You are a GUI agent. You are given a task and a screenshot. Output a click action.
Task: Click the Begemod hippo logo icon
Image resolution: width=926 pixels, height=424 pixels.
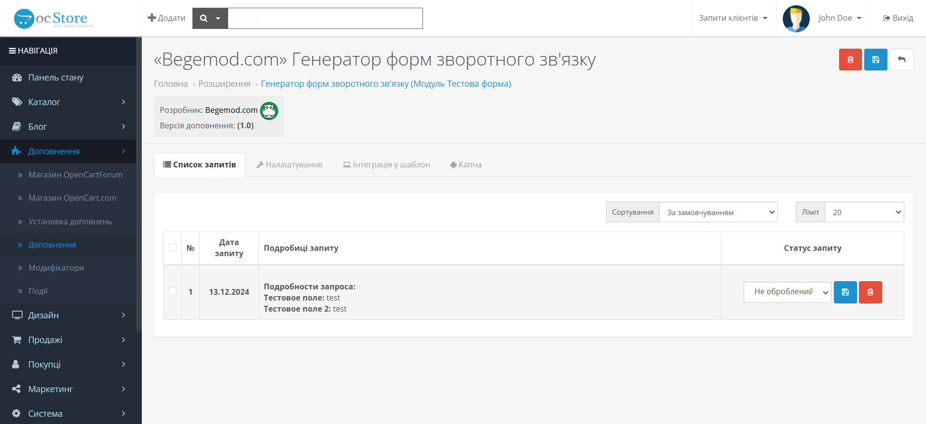[x=269, y=111]
